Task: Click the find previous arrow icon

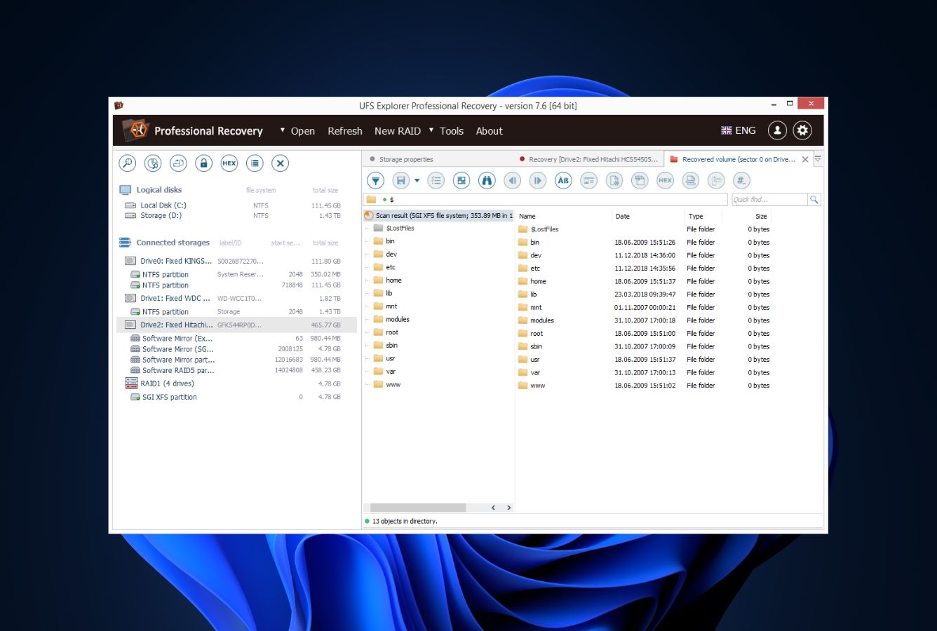Action: [x=513, y=181]
